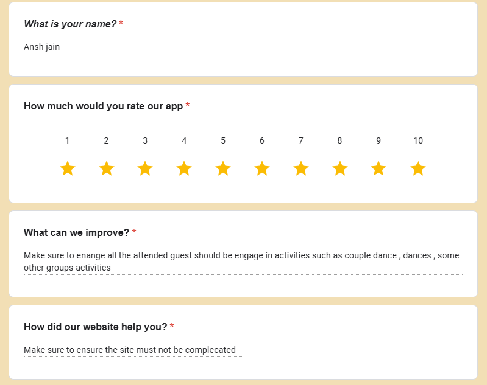This screenshot has width=487, height=385.
Task: Click the number 10 label above the stars
Action: (x=418, y=140)
